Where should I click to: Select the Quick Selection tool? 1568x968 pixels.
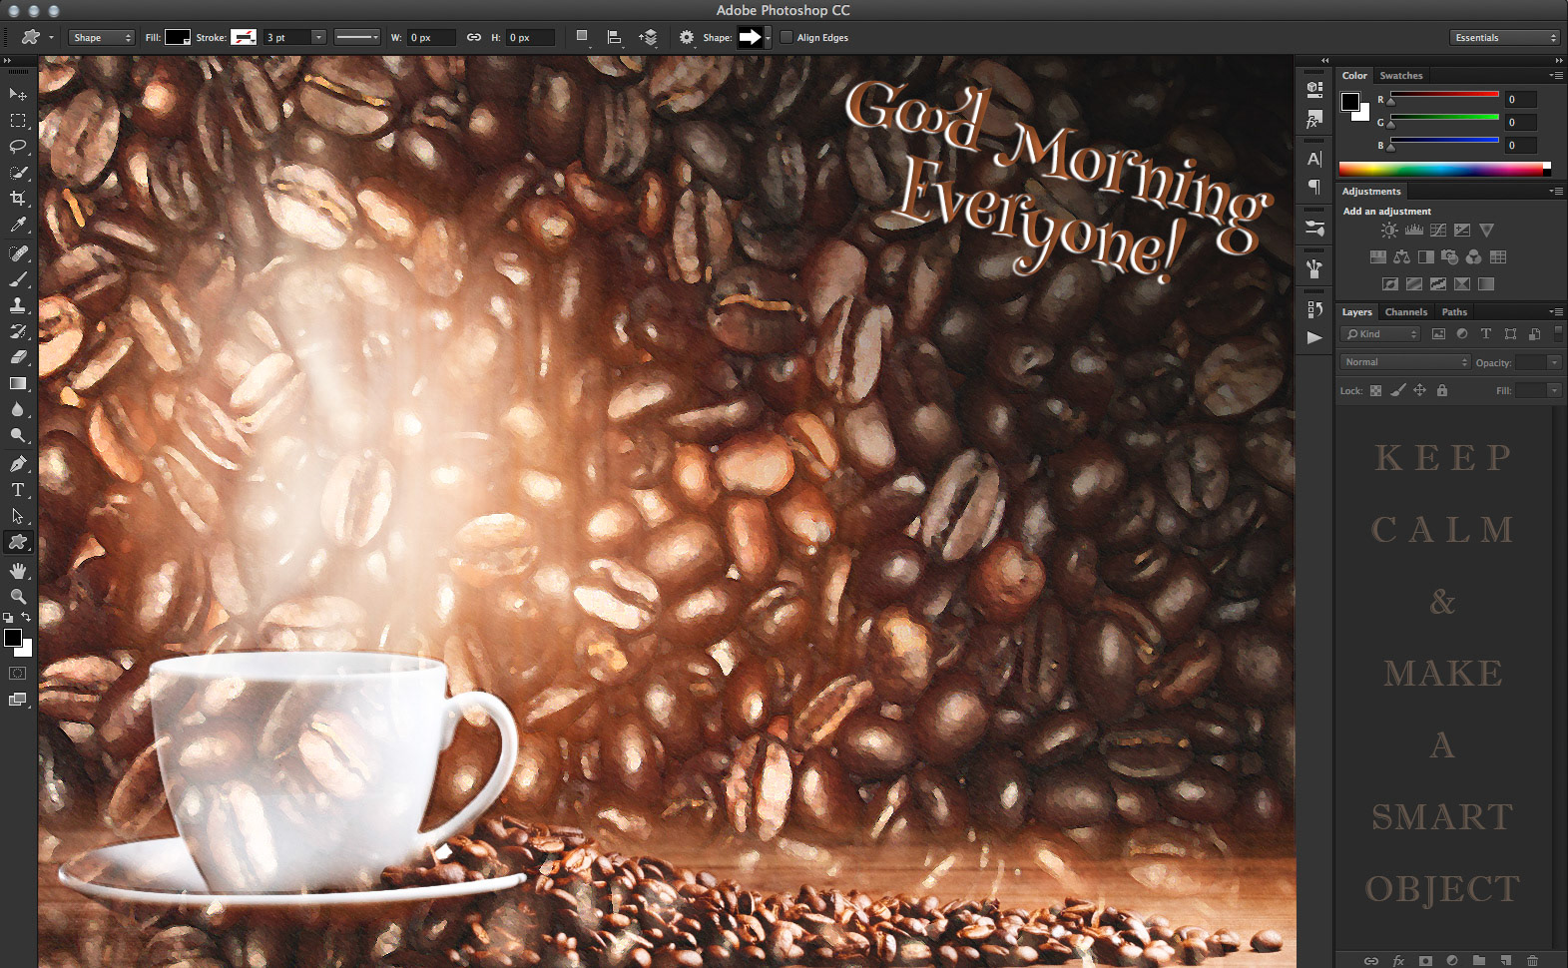pos(18,173)
